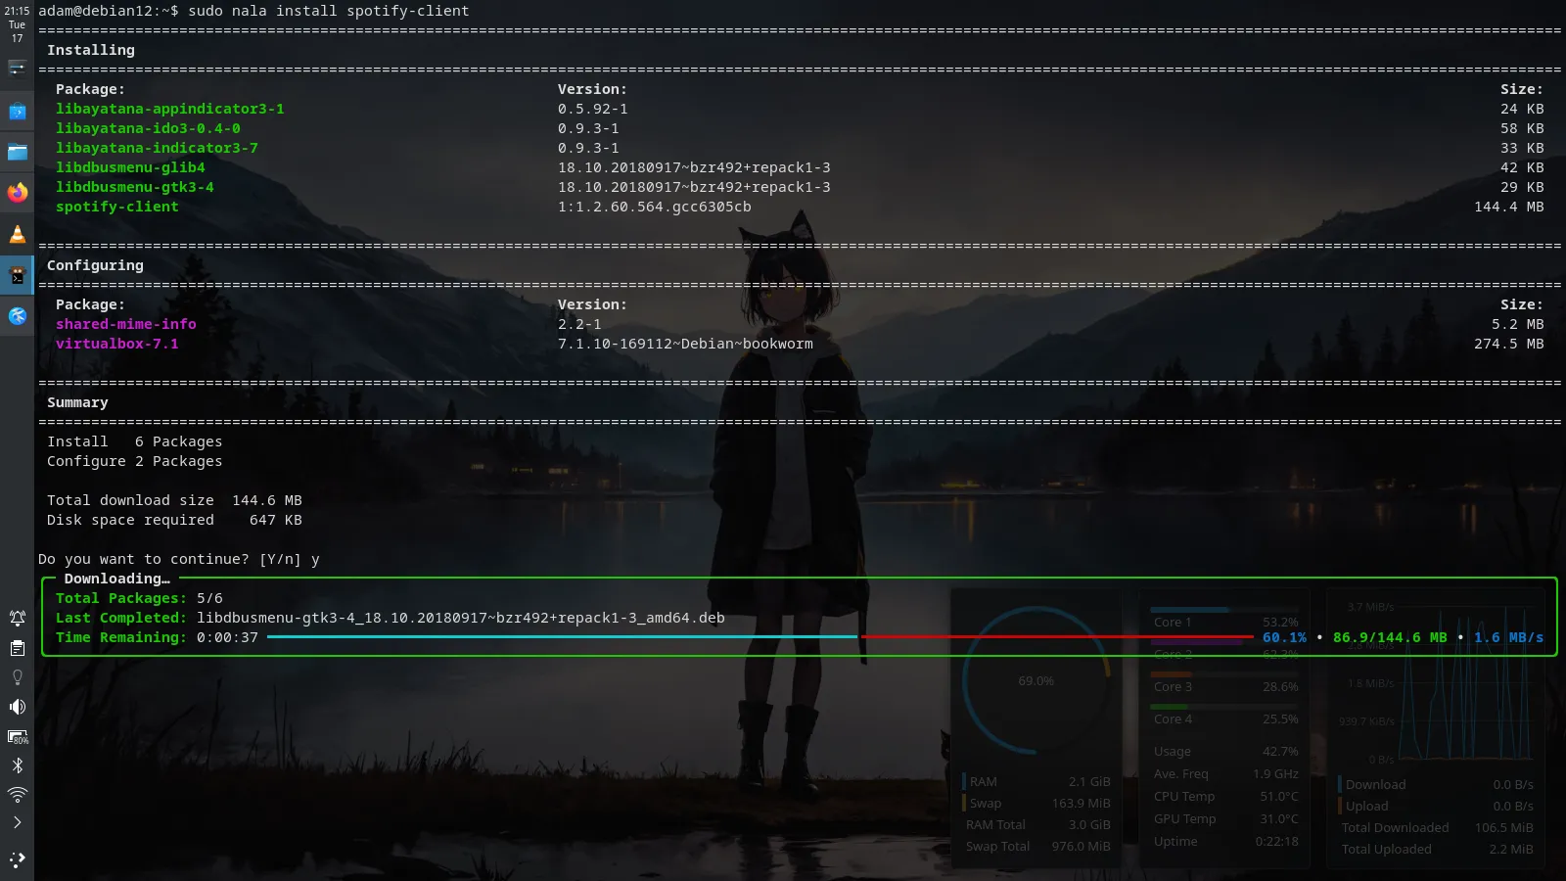
Task: Open the Dolphin file manager
Action: (17, 152)
